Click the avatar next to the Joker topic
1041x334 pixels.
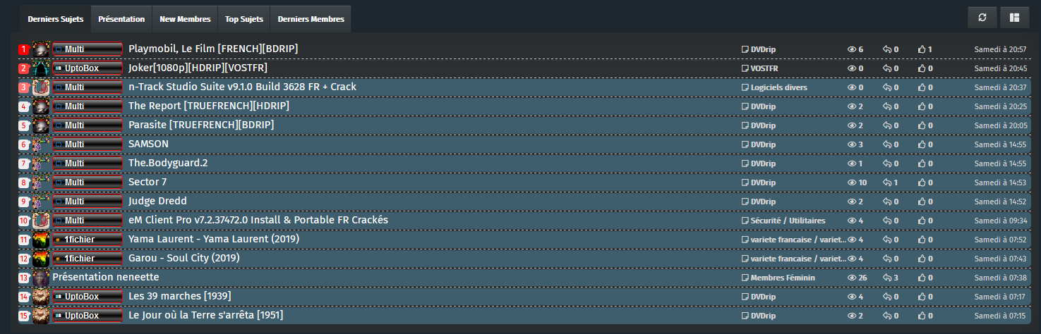pyautogui.click(x=42, y=68)
